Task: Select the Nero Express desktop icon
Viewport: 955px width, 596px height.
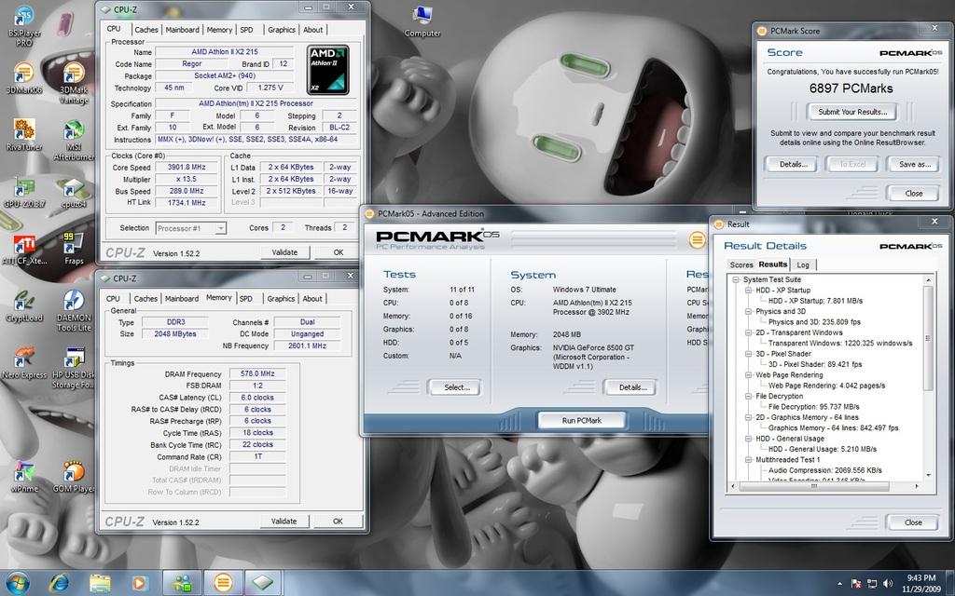Action: [x=24, y=362]
